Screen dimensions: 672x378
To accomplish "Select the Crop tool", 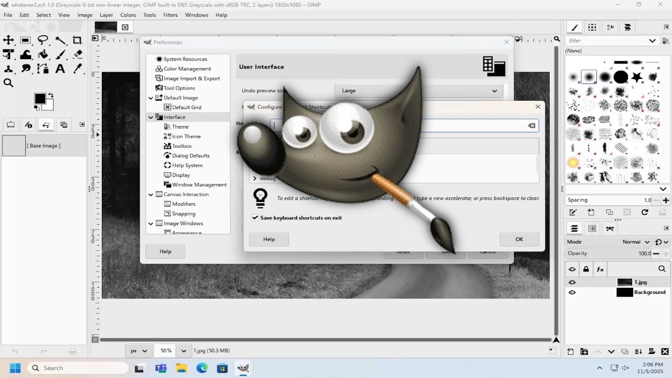I will (x=78, y=40).
